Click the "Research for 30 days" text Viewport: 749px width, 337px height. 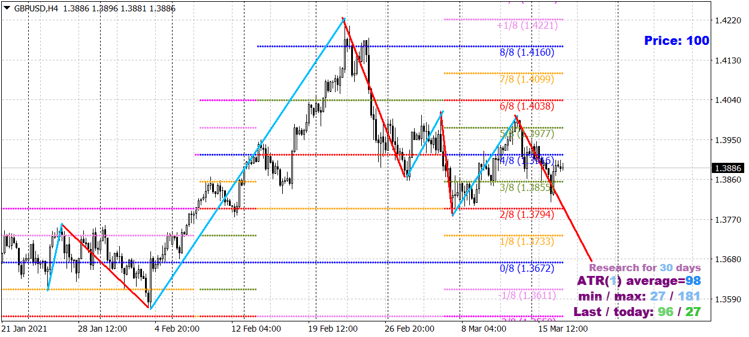point(645,268)
